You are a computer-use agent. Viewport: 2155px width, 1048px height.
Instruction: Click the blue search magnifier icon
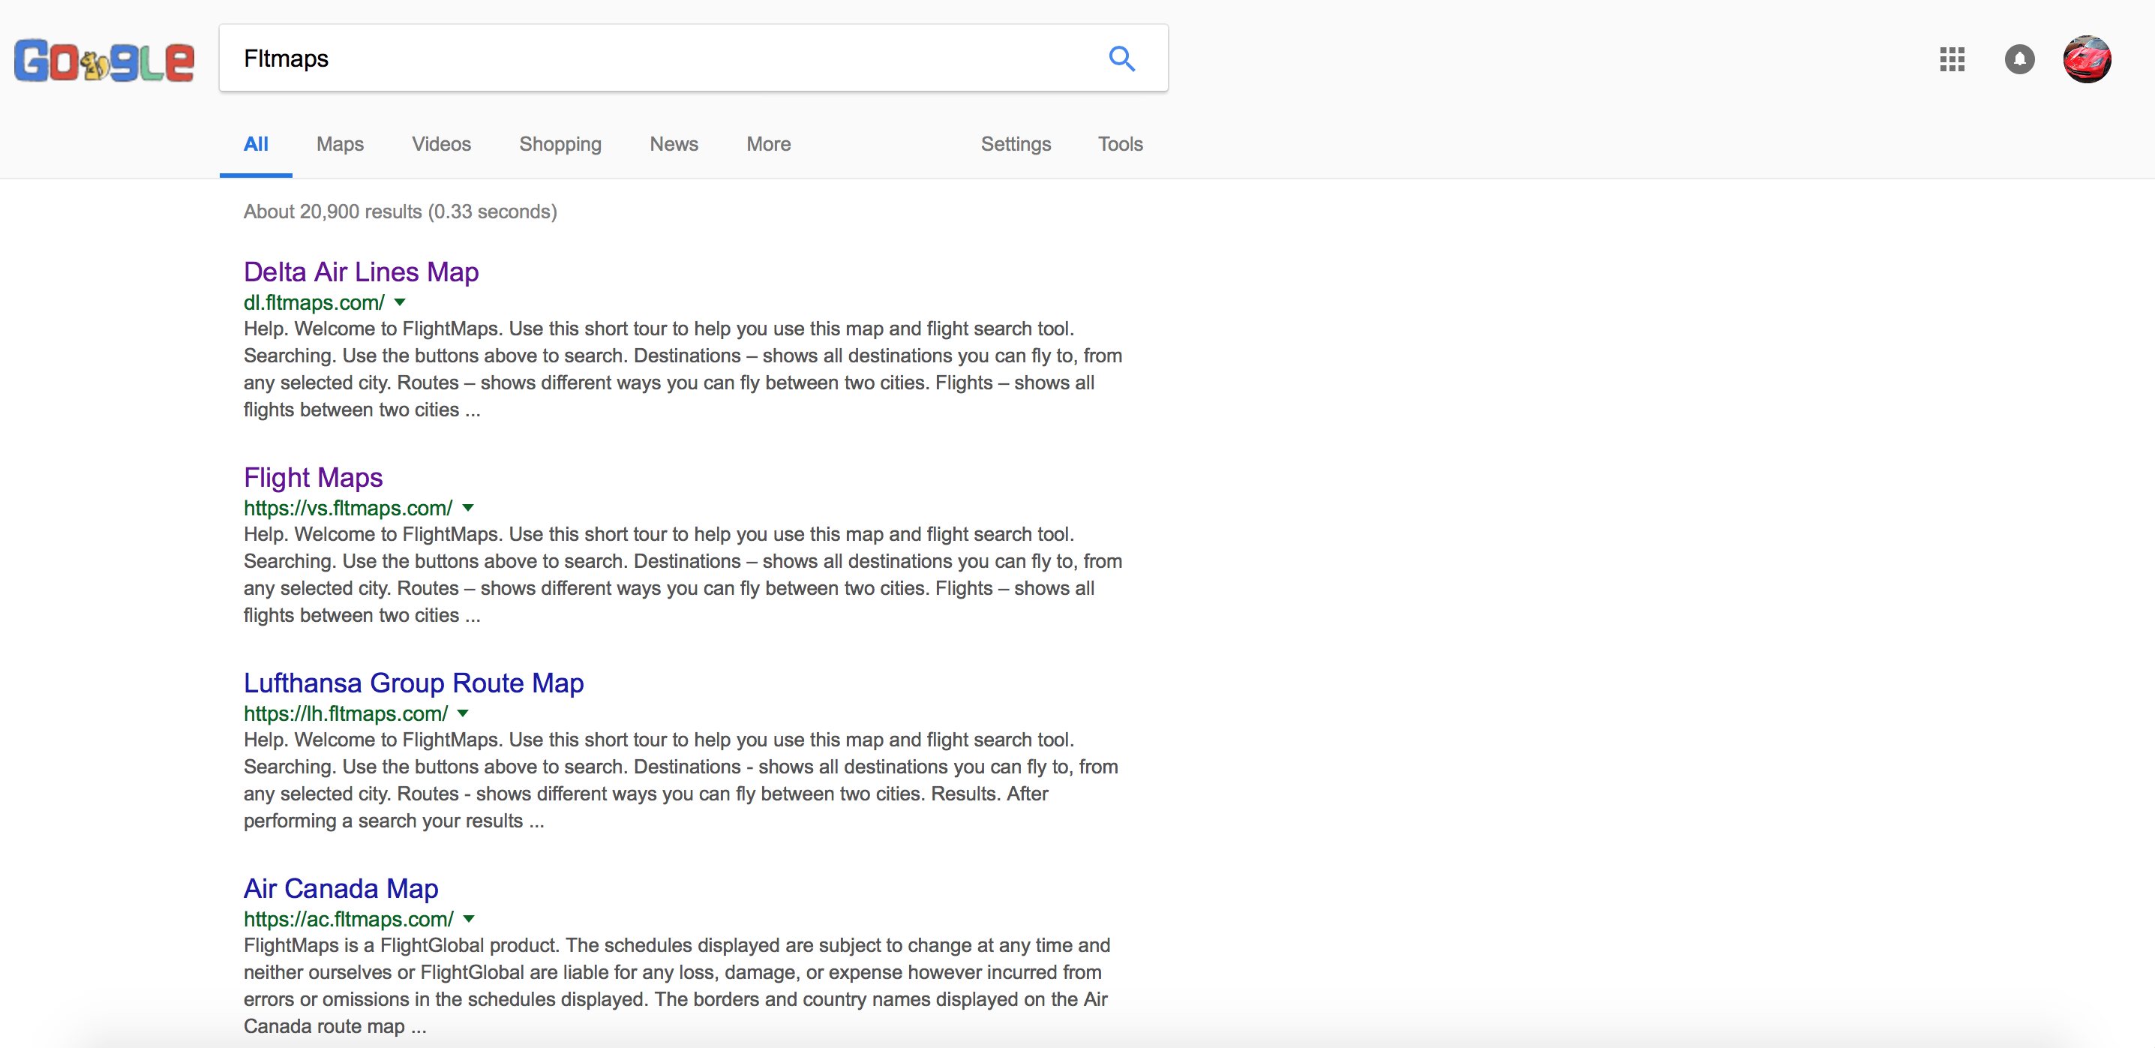(1121, 59)
